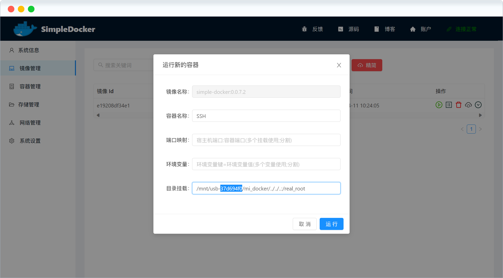The image size is (503, 278).
Task: Expand the circled down-arrow more actions
Action: (478, 105)
